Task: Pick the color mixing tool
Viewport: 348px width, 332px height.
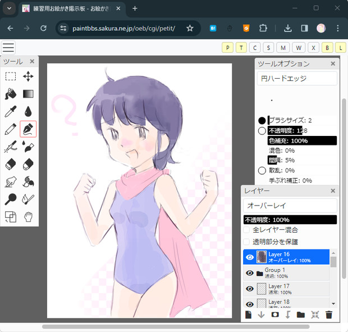Action: (x=28, y=182)
